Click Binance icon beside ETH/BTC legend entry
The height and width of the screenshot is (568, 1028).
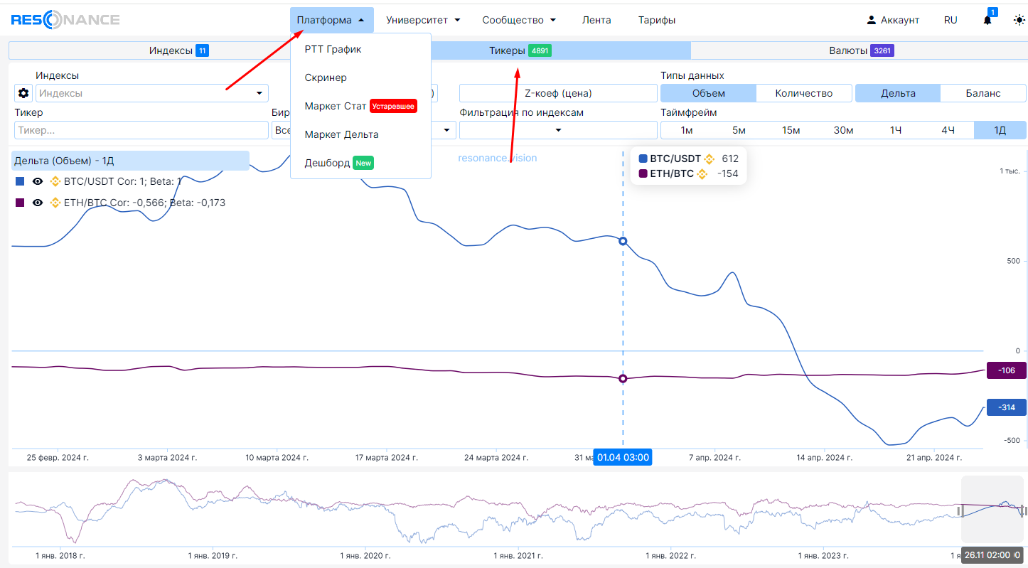click(x=55, y=203)
